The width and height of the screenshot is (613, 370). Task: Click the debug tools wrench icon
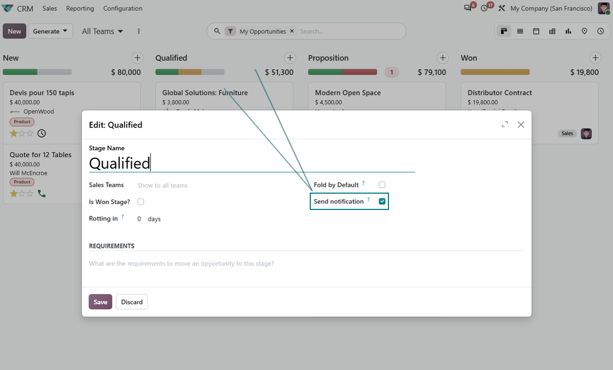click(502, 8)
